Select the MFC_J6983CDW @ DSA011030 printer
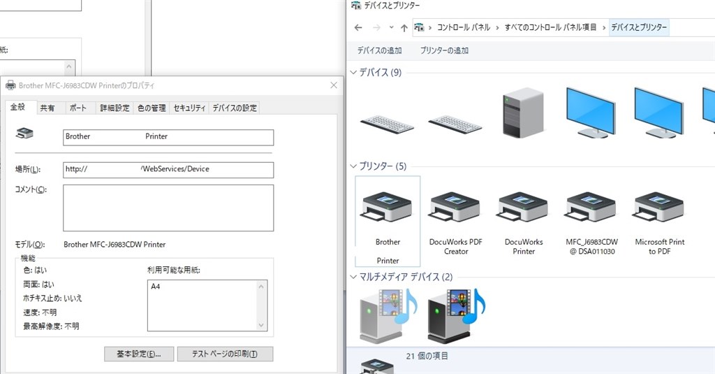The image size is (715, 374). pos(591,207)
